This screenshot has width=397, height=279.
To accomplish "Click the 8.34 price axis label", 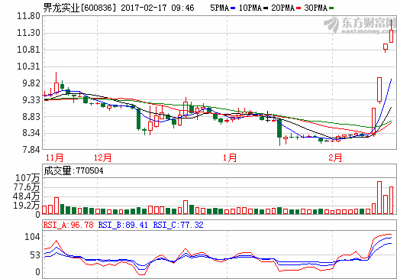I will click(31, 133).
